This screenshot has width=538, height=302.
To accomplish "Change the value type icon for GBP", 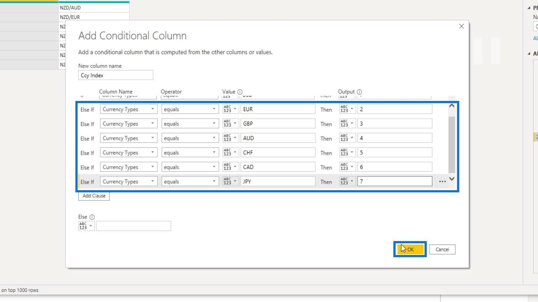I will point(231,123).
